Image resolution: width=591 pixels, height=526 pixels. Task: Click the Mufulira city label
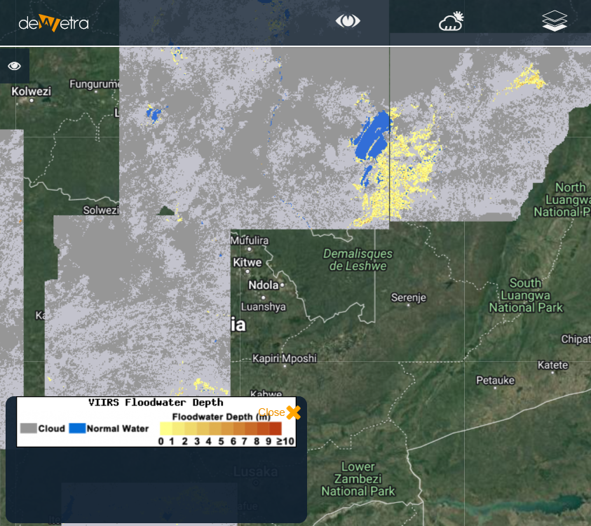250,241
